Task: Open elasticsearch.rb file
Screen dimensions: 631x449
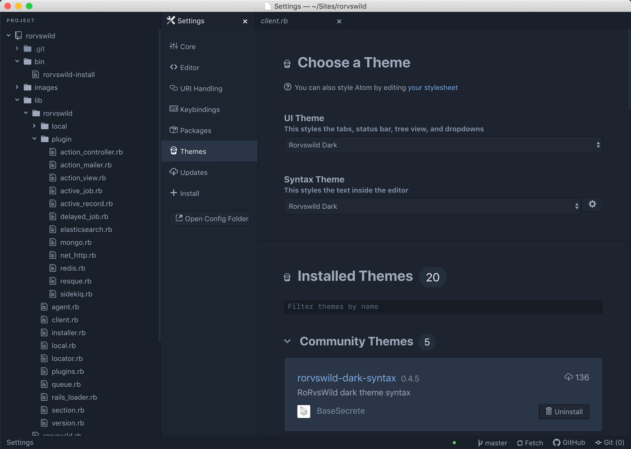Action: [x=86, y=229]
